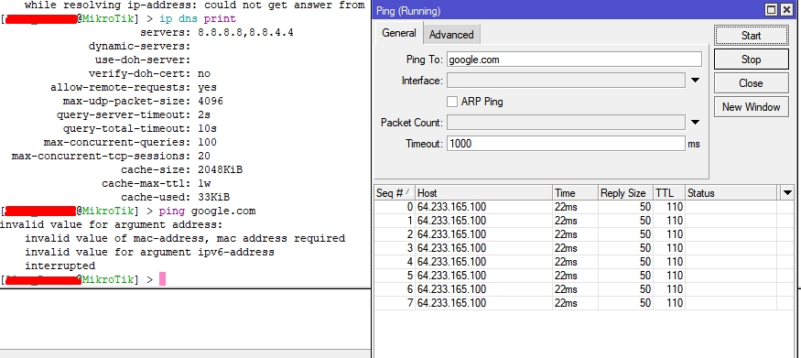Click 'max-concurrent-queries: 100' terminal line
Screen dimensions: 801x358
[x=130, y=143]
